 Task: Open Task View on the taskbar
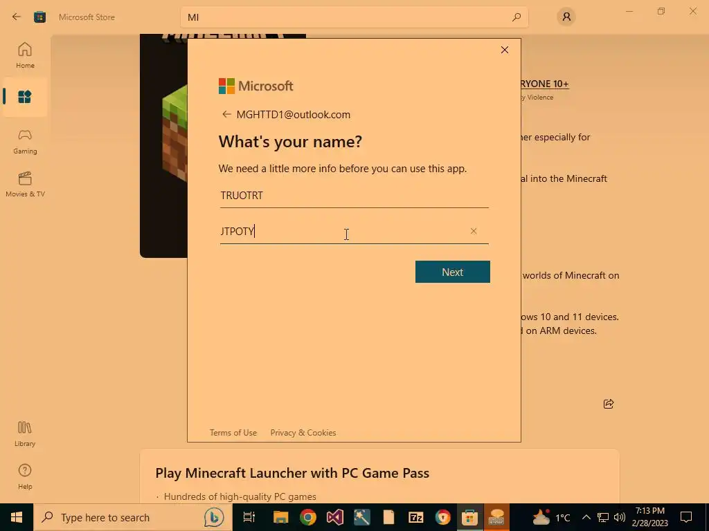click(249, 517)
